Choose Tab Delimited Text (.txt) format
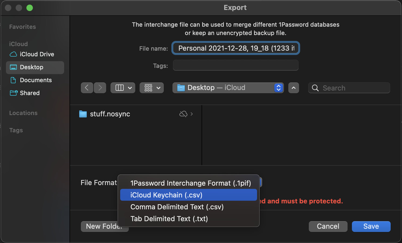 pyautogui.click(x=169, y=219)
